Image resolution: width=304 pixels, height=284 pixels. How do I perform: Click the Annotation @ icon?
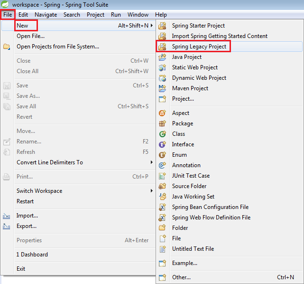coord(162,165)
